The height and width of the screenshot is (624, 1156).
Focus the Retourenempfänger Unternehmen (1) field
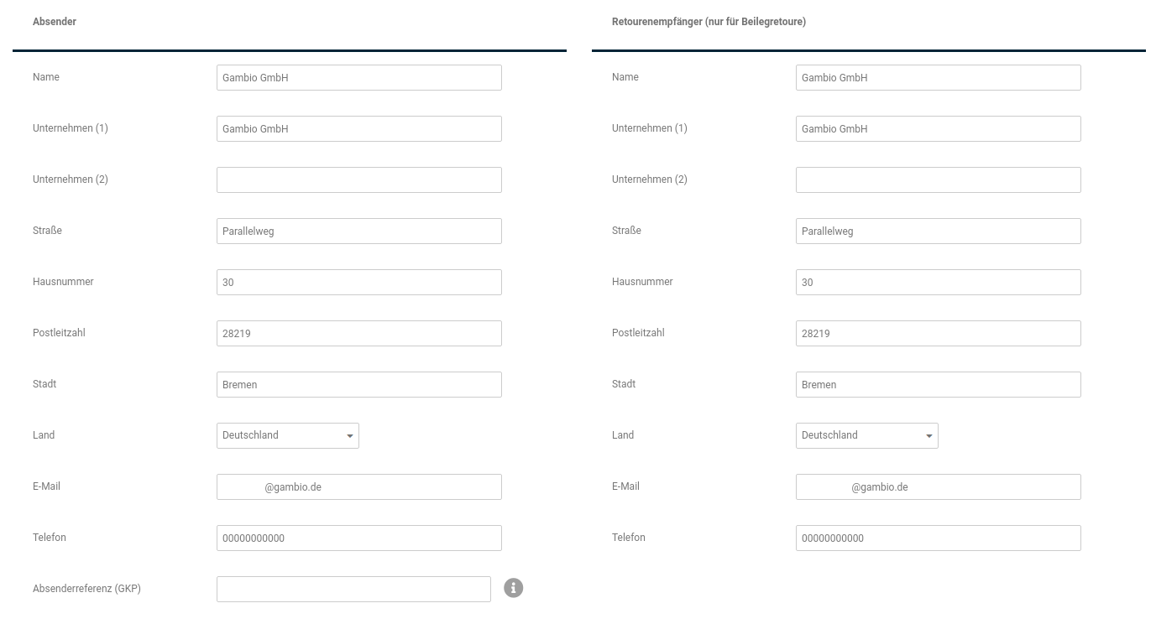(939, 128)
